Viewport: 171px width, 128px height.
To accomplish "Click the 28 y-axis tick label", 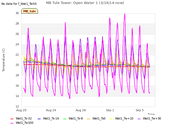I will [x=17, y=24].
